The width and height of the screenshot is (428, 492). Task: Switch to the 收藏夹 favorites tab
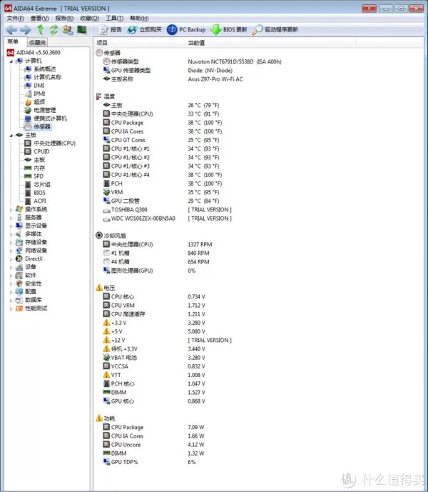[38, 43]
